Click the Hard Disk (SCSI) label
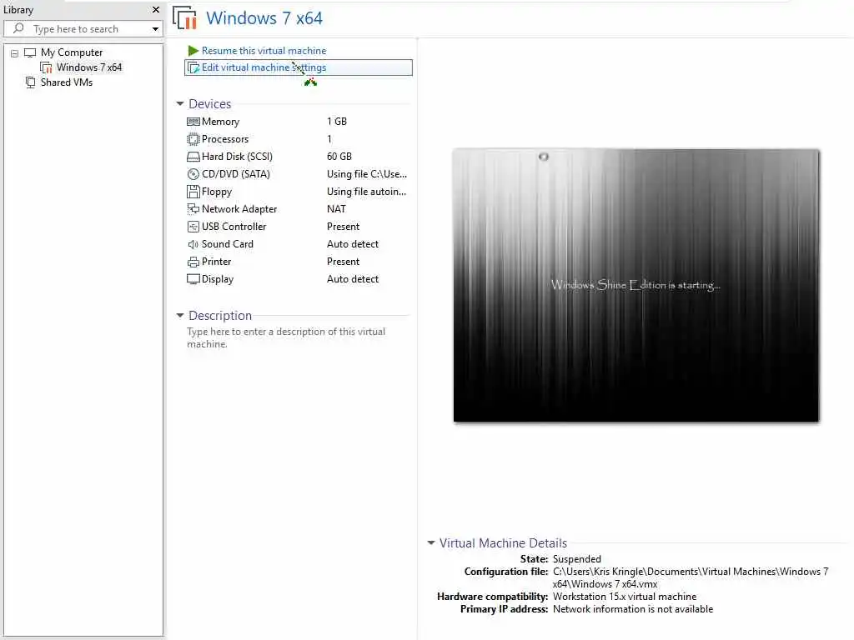The width and height of the screenshot is (854, 640). point(237,157)
